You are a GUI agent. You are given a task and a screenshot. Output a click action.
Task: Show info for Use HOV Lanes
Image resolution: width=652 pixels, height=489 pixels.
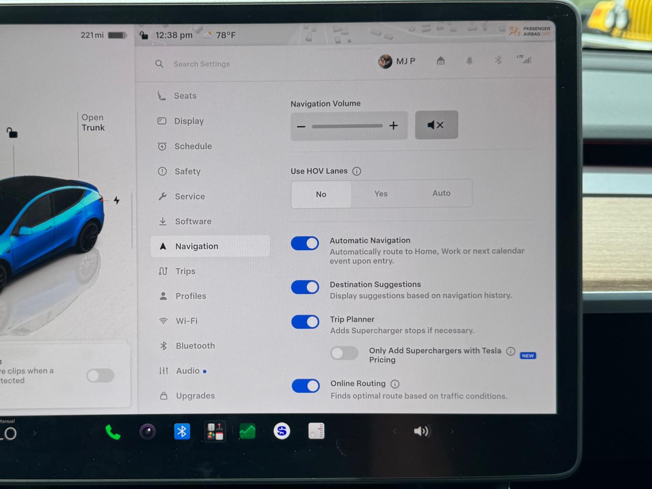tap(357, 171)
